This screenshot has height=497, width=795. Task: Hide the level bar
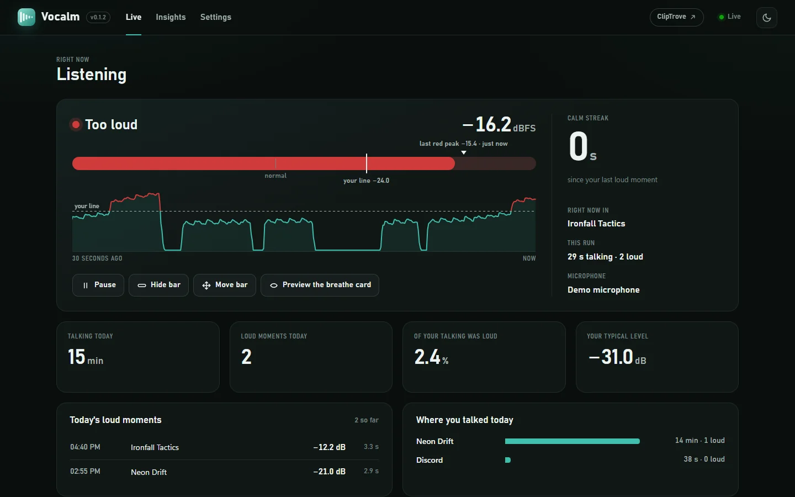(159, 285)
